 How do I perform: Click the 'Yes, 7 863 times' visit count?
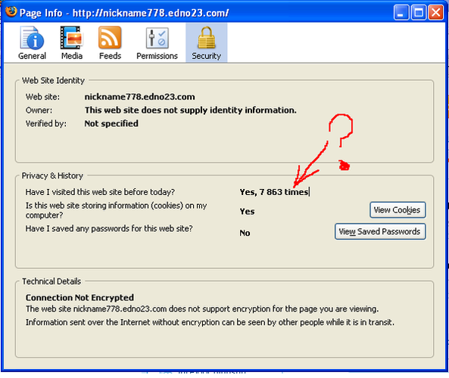click(x=274, y=192)
